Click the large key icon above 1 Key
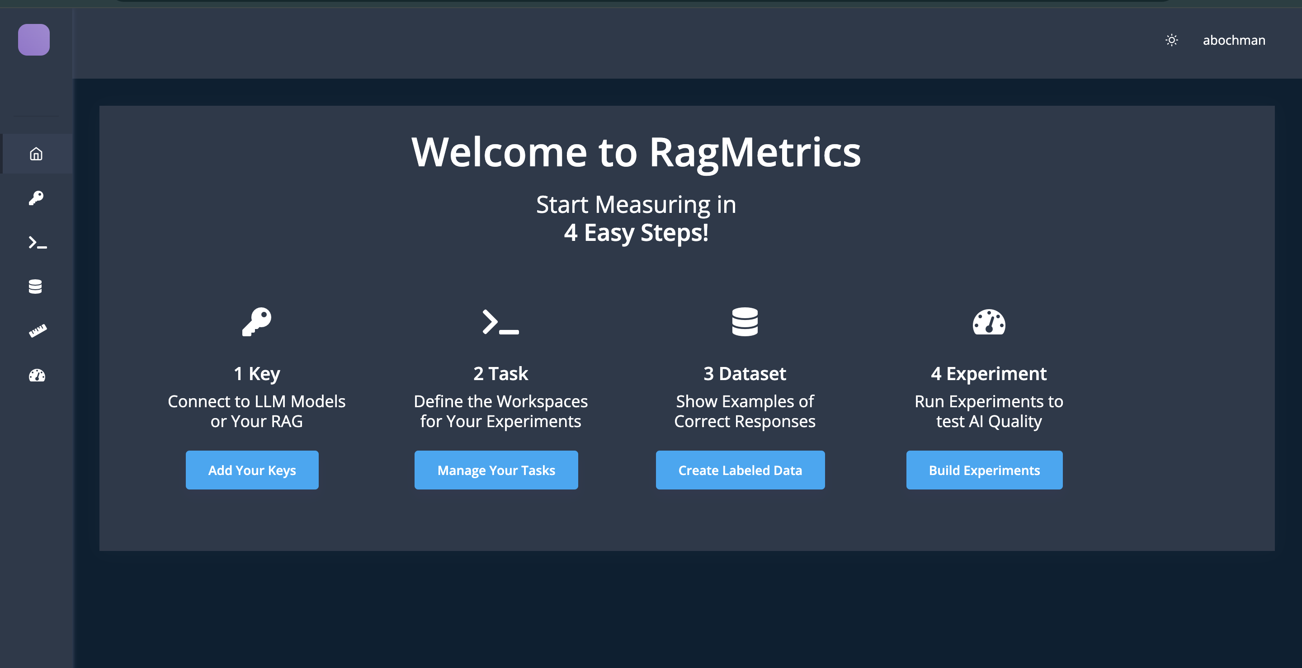Viewport: 1302px width, 668px height. tap(257, 322)
